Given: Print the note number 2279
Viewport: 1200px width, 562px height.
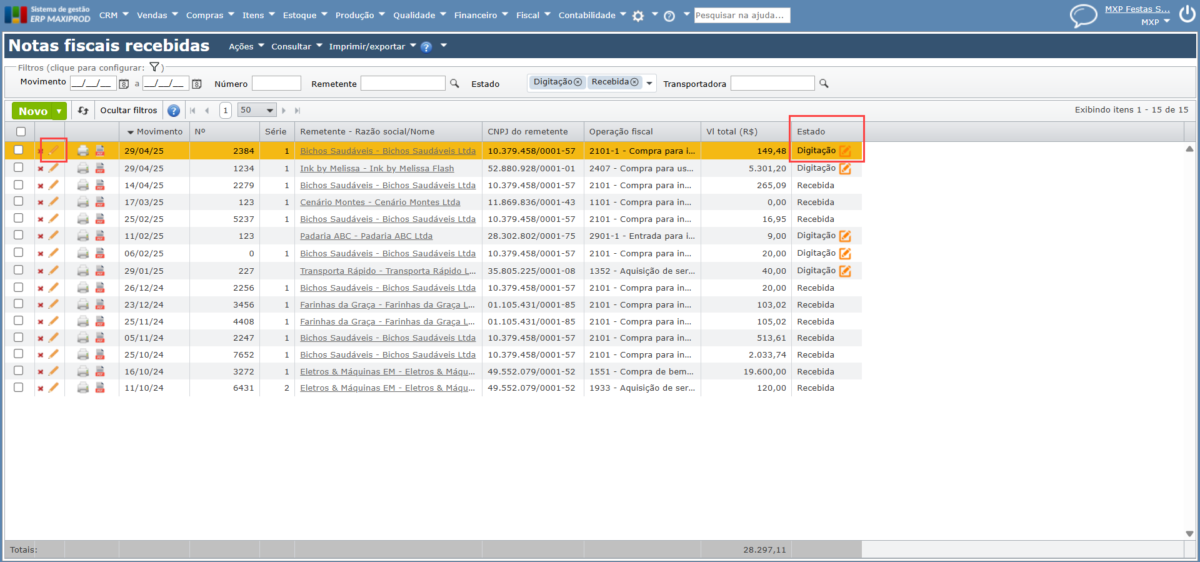Looking at the screenshot, I should pos(83,185).
